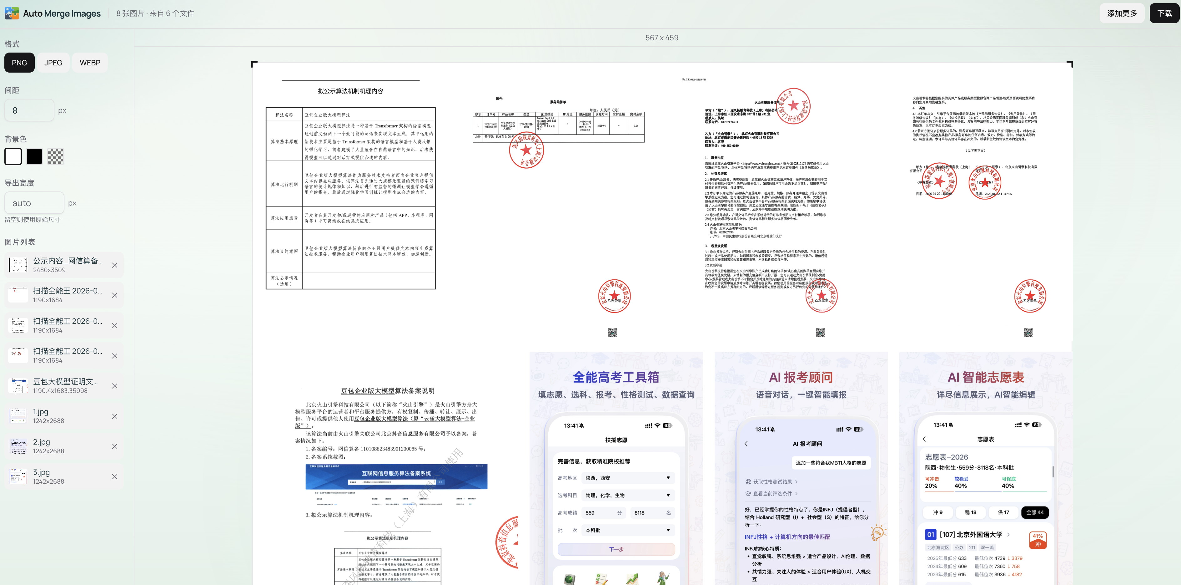Remove 1.jpg from image list
1181x585 pixels.
pyautogui.click(x=115, y=416)
